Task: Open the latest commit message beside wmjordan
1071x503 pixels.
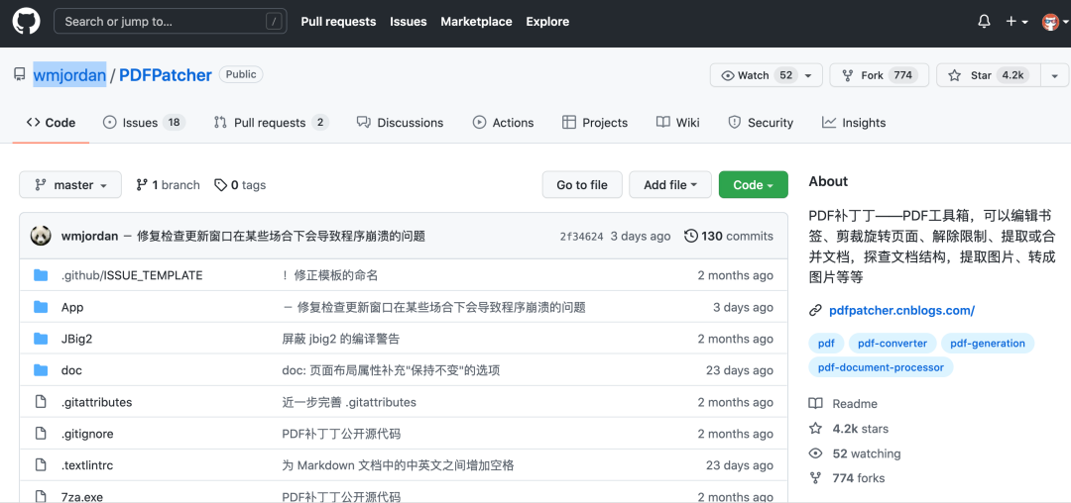Action: pyautogui.click(x=274, y=236)
